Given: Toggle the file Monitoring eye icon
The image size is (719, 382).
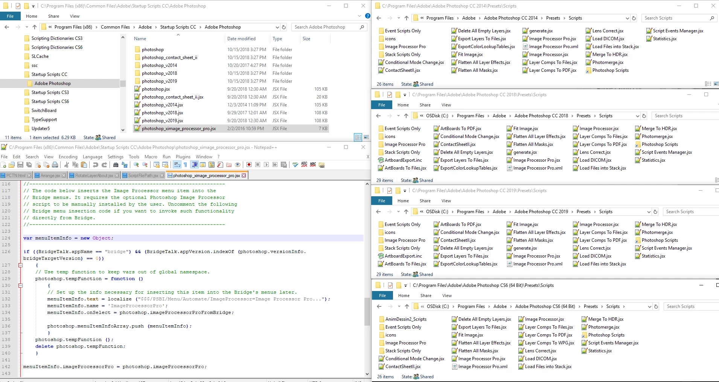Looking at the screenshot, I should coord(238,165).
